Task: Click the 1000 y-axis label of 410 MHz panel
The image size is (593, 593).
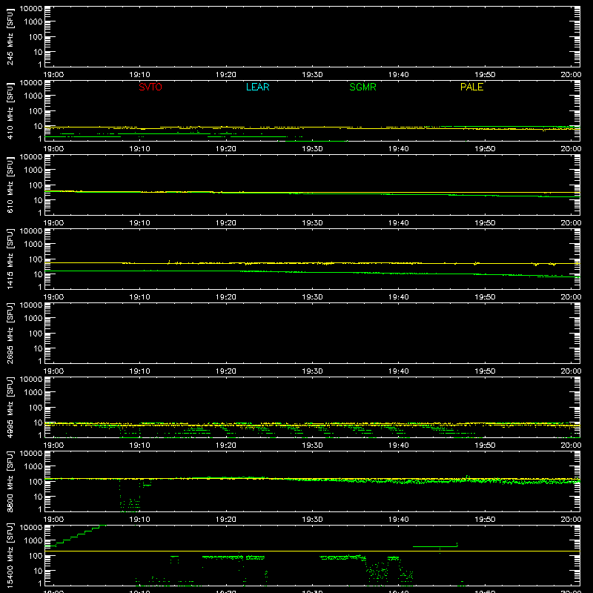Action: 33,96
